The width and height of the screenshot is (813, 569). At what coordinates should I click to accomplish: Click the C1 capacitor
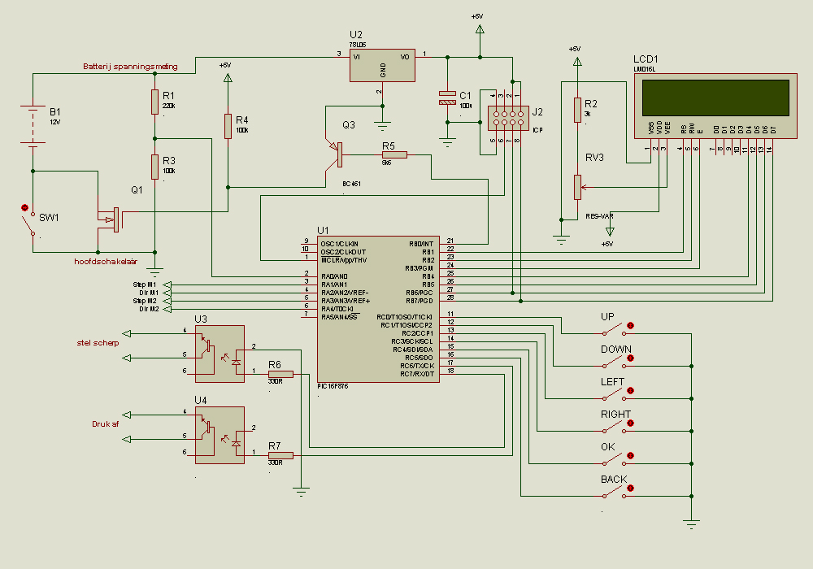pos(446,99)
